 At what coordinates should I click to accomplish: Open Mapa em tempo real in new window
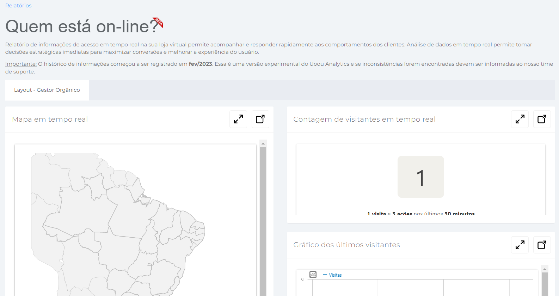[260, 119]
